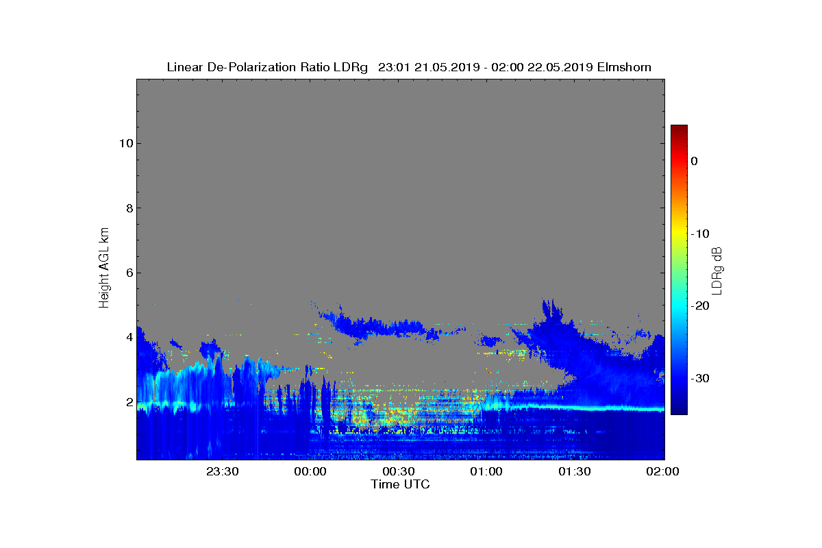Click the colorbar tick label 0

(694, 161)
